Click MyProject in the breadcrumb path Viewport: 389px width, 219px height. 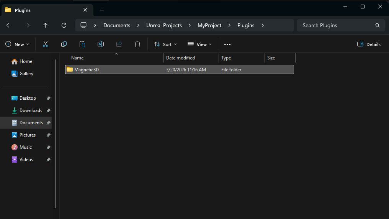pos(209,25)
